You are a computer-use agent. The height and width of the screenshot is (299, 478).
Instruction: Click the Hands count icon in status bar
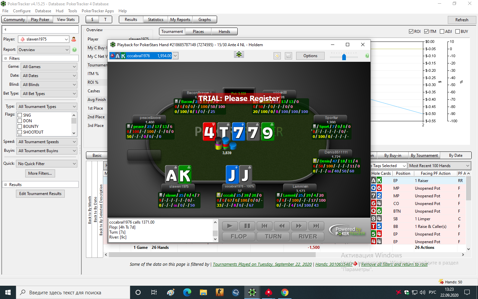click(441, 282)
